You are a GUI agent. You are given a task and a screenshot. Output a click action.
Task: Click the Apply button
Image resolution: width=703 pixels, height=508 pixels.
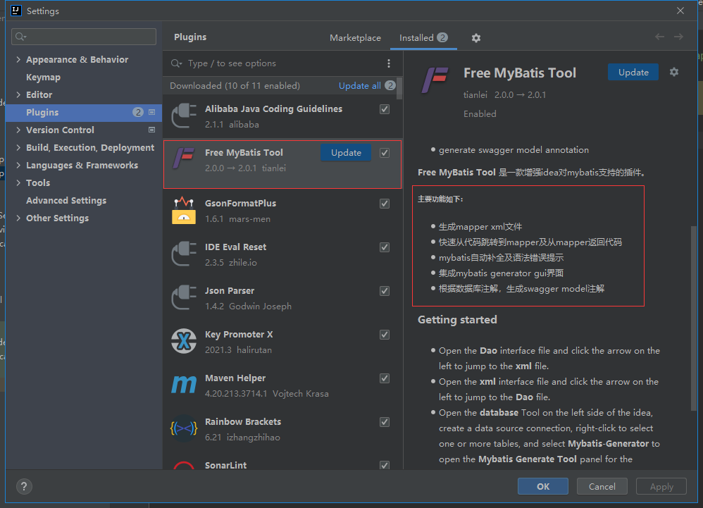pyautogui.click(x=661, y=486)
